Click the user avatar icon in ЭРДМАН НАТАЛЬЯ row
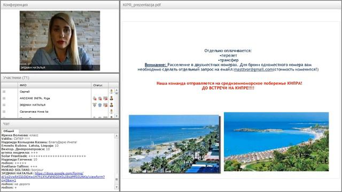The width and height of the screenshot is (342, 192). pos(112,105)
